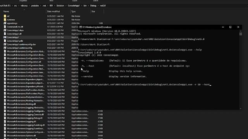Click the --version option text in cmd
Screen dimensions: 248x139
tap(87, 76)
